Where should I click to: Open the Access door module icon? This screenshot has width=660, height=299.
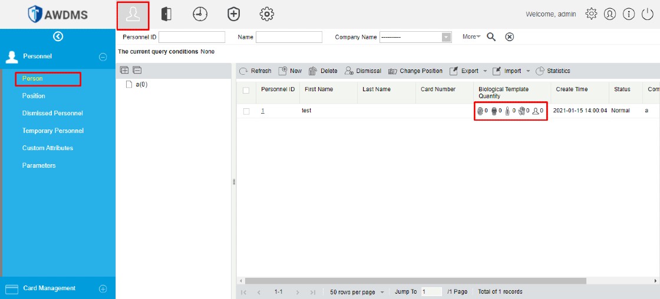point(166,14)
